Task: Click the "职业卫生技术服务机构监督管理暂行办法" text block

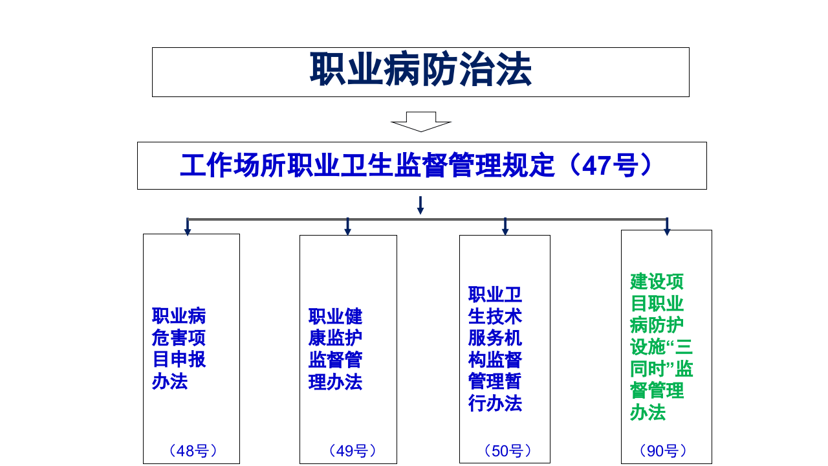Action: click(x=496, y=349)
